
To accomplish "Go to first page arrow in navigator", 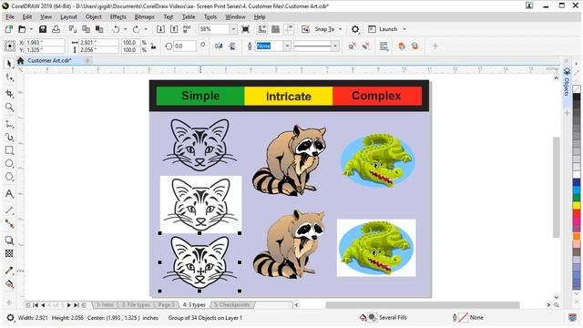I will pyautogui.click(x=36, y=305).
